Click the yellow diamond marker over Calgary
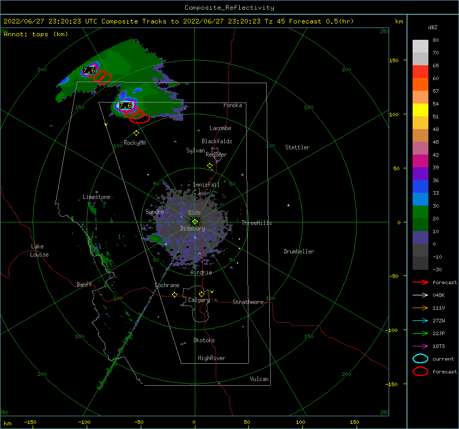459x429 pixels. tap(201, 294)
